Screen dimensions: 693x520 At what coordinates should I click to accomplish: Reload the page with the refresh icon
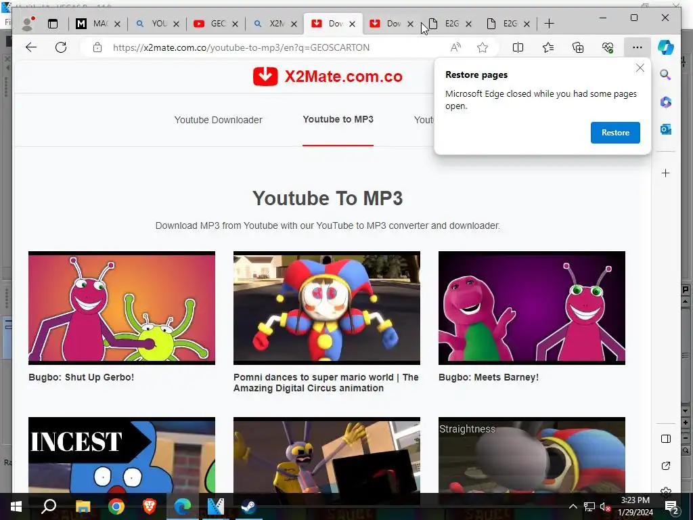pos(61,47)
